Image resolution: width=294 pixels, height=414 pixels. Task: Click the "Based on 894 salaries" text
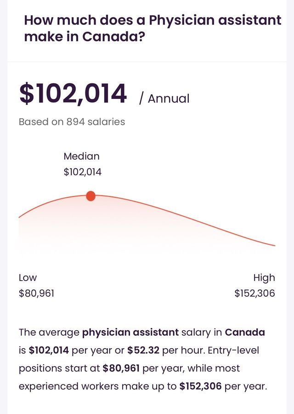pos(72,122)
